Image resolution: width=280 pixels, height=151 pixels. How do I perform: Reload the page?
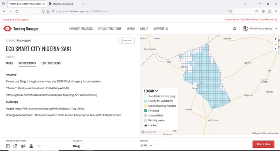[x=17, y=11]
